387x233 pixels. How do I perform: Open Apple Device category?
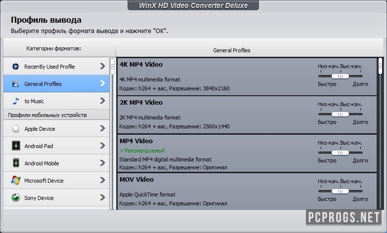pos(56,128)
